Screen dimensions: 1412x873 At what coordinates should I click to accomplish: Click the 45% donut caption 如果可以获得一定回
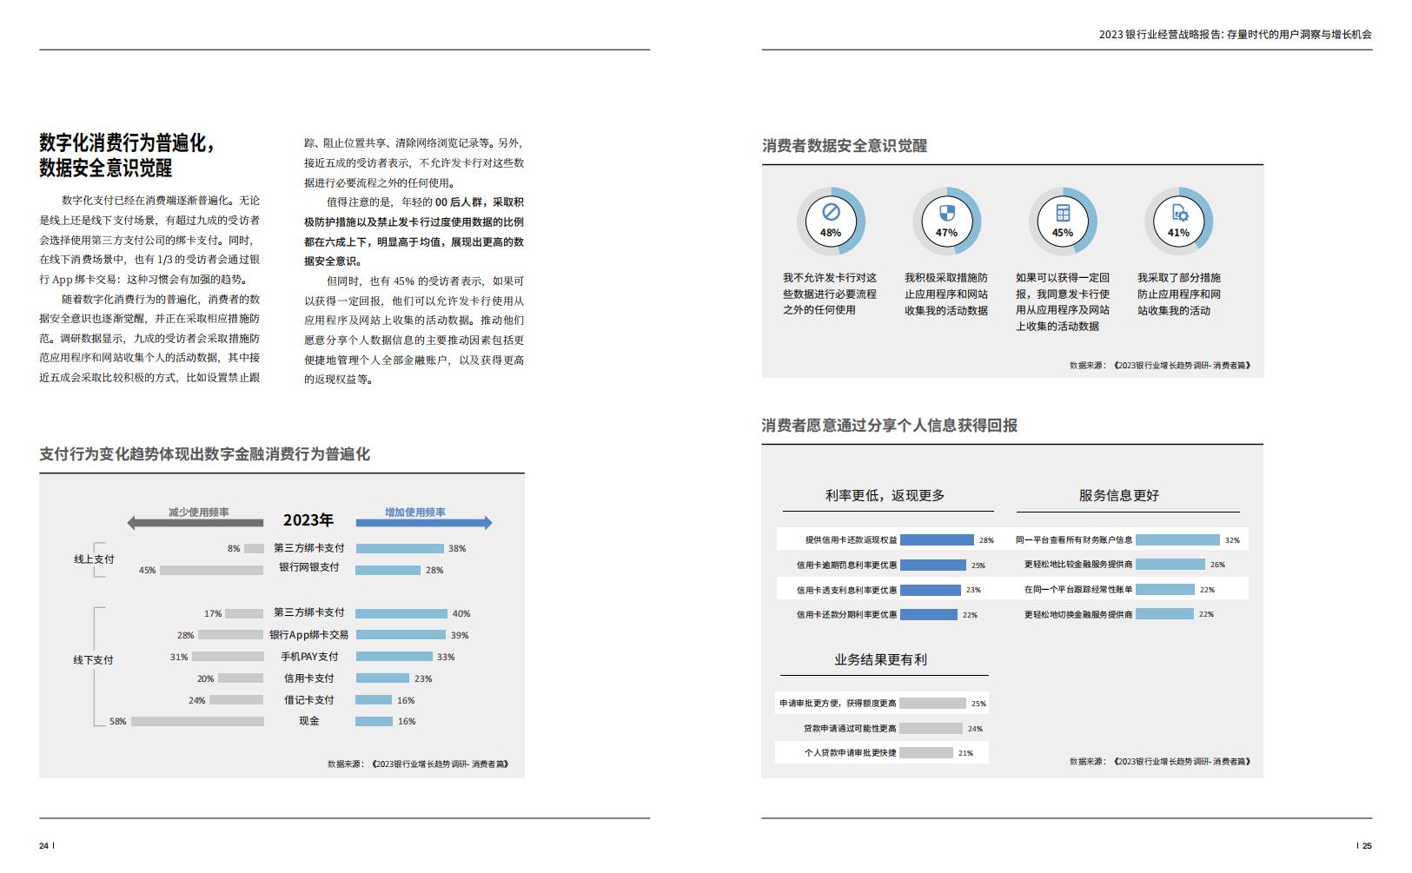click(1063, 301)
